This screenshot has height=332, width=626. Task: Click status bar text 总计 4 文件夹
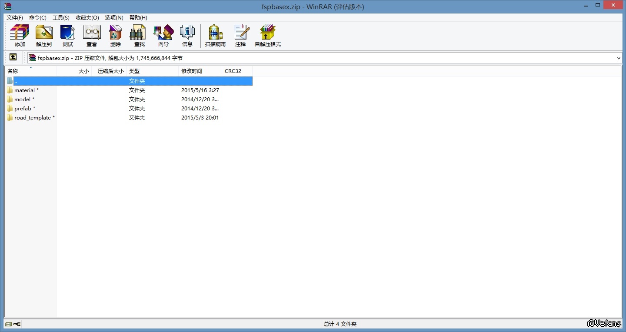pyautogui.click(x=340, y=324)
